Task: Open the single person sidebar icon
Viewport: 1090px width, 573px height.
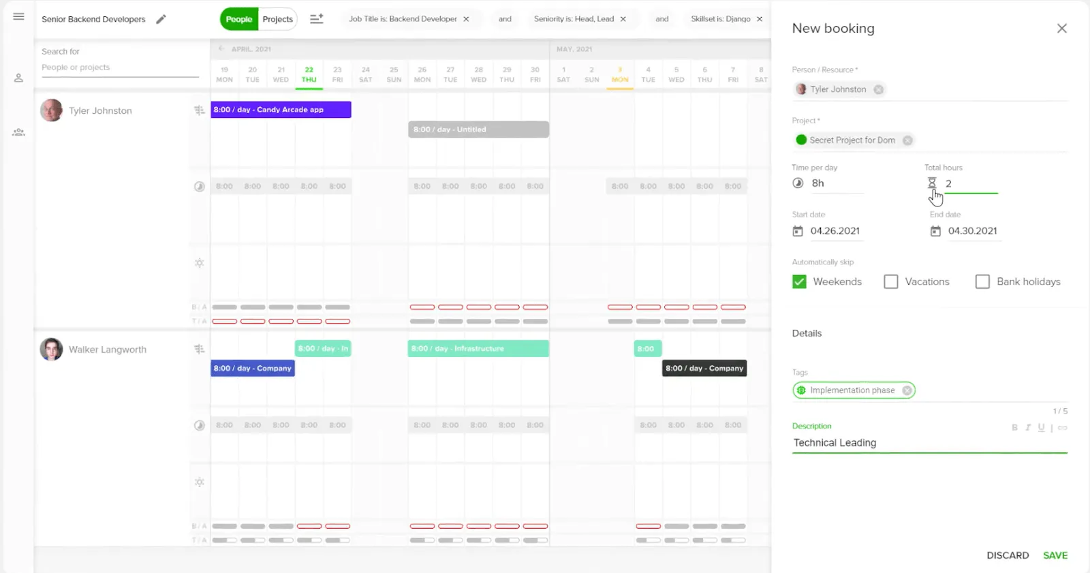Action: [19, 78]
